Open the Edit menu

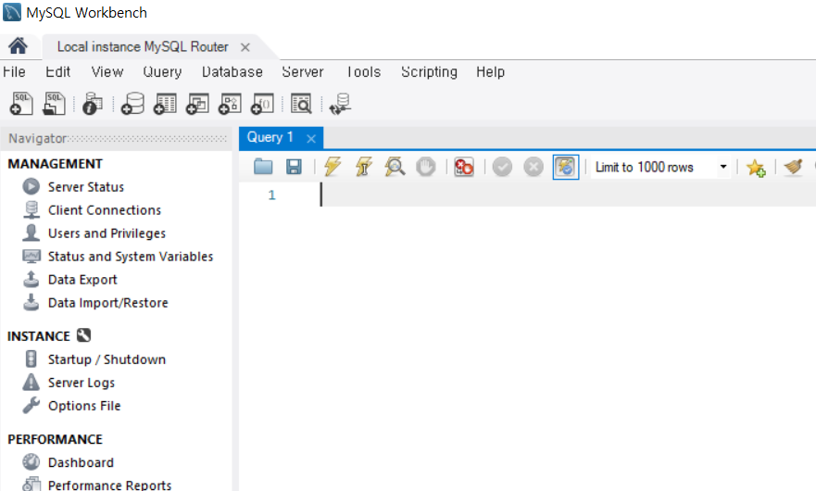coord(57,72)
